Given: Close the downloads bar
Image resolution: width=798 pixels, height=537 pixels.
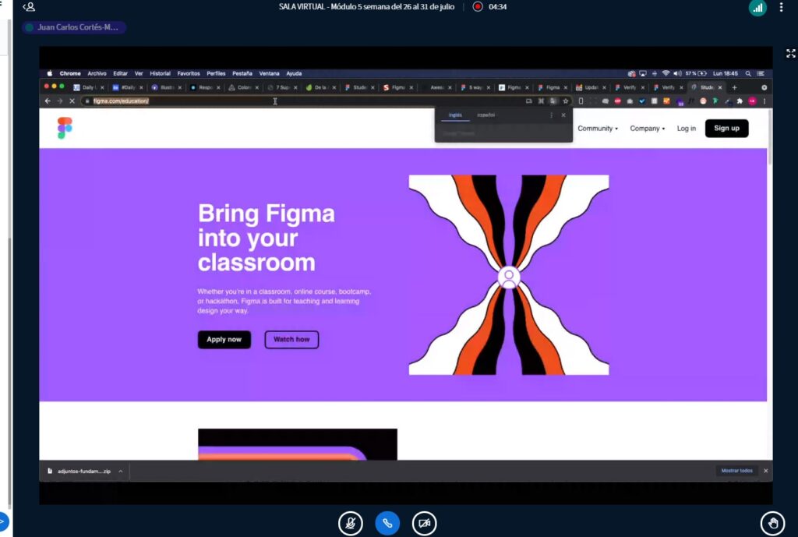Looking at the screenshot, I should [x=765, y=471].
